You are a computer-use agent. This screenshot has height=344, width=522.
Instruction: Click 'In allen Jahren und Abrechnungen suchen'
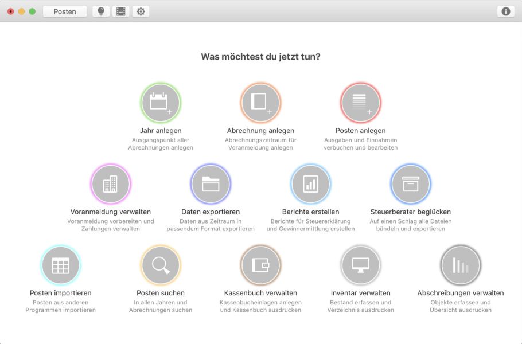click(161, 306)
